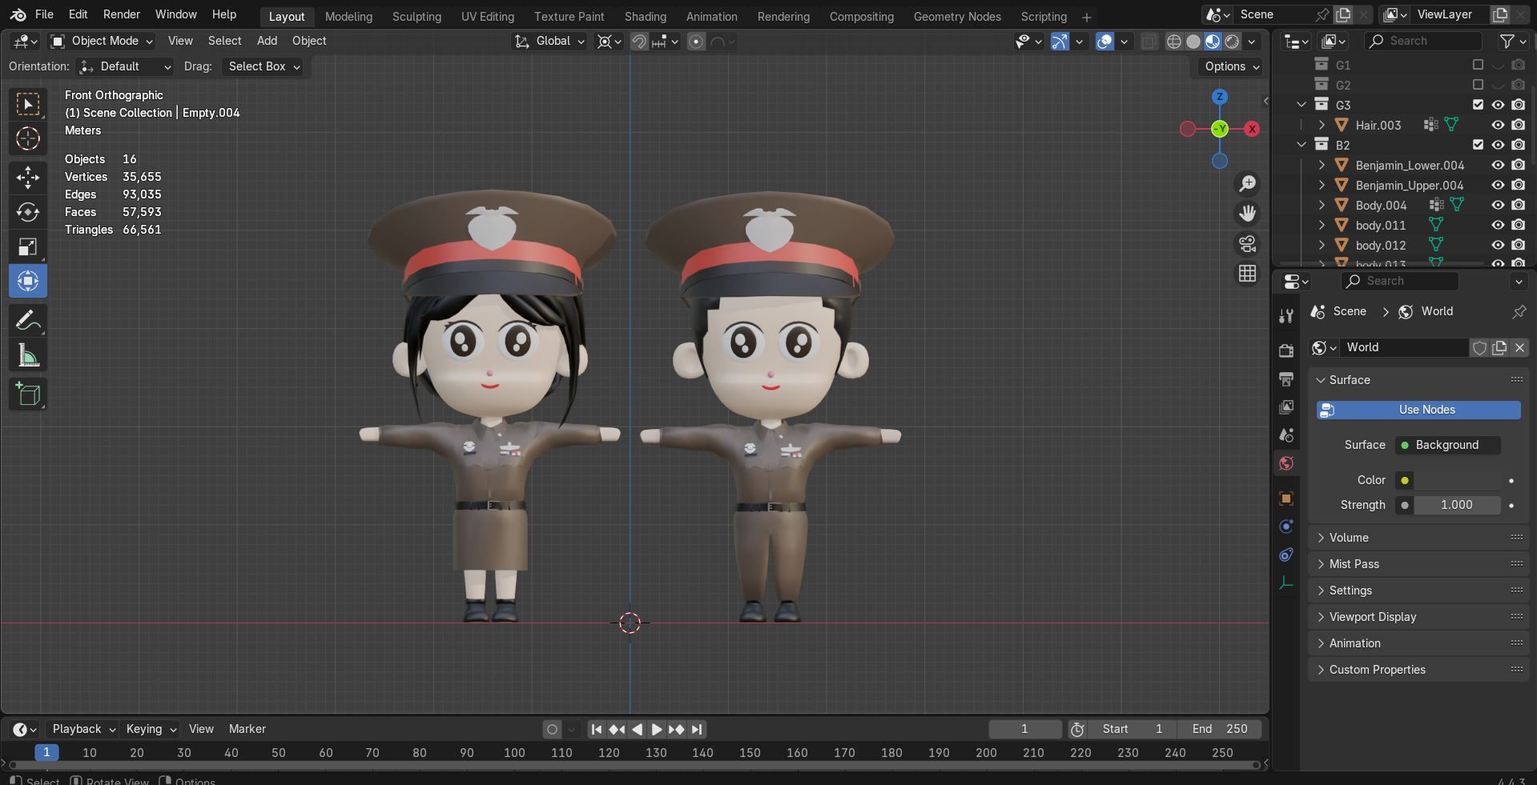Play the animation
Screen dimensions: 1537x785
656,729
